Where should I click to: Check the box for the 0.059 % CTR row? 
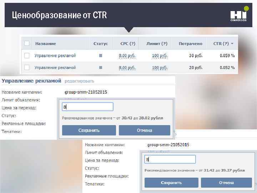pyautogui.click(x=27, y=55)
